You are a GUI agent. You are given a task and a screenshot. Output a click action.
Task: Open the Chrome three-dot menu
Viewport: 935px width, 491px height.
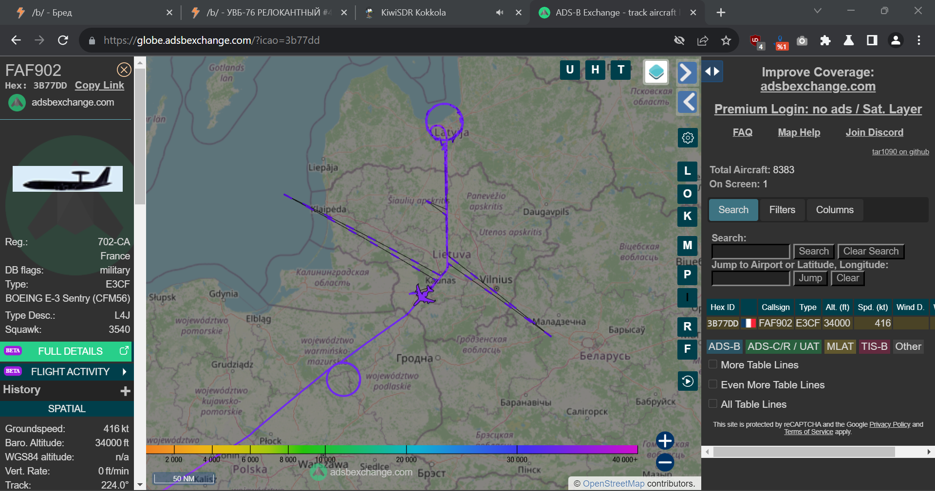pos(919,40)
